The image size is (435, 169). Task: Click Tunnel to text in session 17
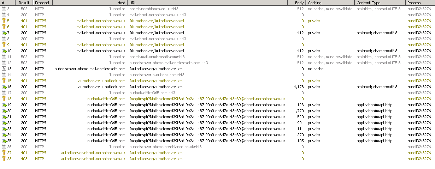pos(117,93)
